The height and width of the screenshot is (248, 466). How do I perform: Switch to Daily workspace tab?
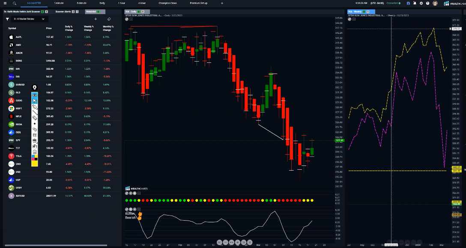102,3
